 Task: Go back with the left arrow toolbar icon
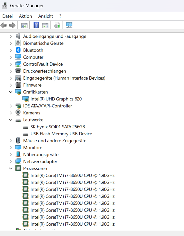(4, 25)
